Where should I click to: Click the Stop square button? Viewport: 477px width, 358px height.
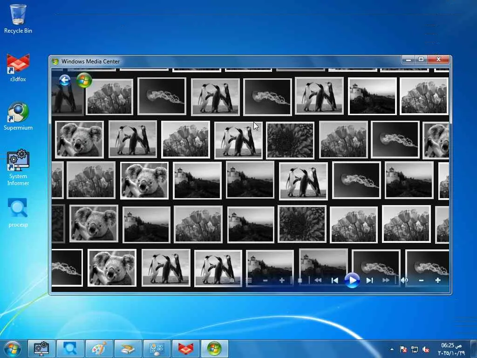(x=300, y=280)
